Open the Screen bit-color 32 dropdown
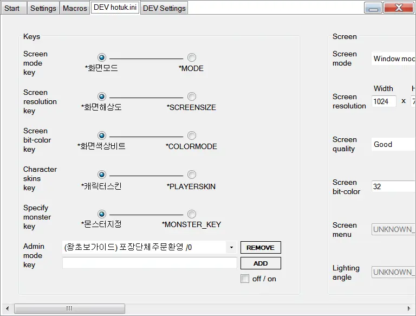 [393, 186]
